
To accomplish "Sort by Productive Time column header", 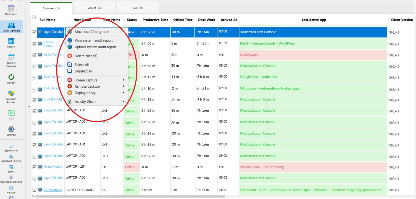I will coord(155,20).
